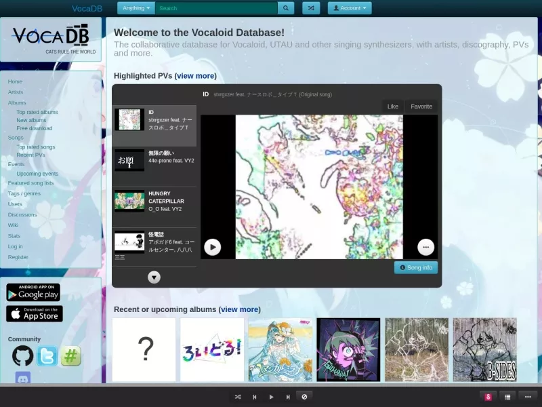The image size is (542, 407).
Task: Click the Song info button
Action: point(416,267)
